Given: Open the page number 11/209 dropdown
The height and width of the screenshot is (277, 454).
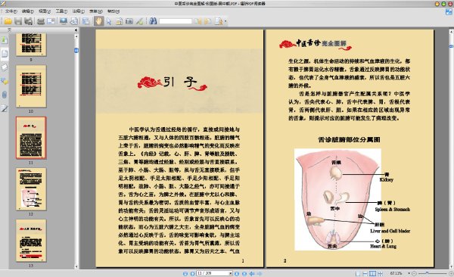Looking at the screenshot, I should [231, 273].
